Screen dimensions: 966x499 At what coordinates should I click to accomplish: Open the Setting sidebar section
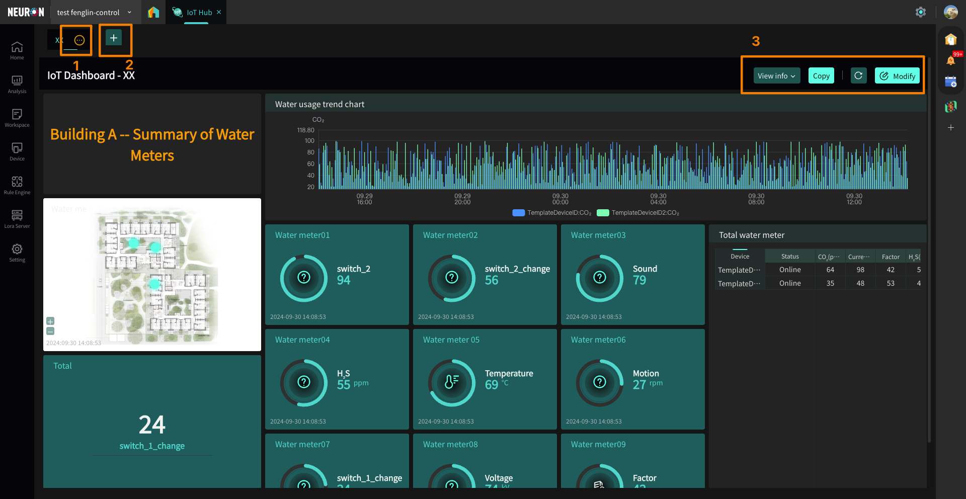[x=17, y=253]
